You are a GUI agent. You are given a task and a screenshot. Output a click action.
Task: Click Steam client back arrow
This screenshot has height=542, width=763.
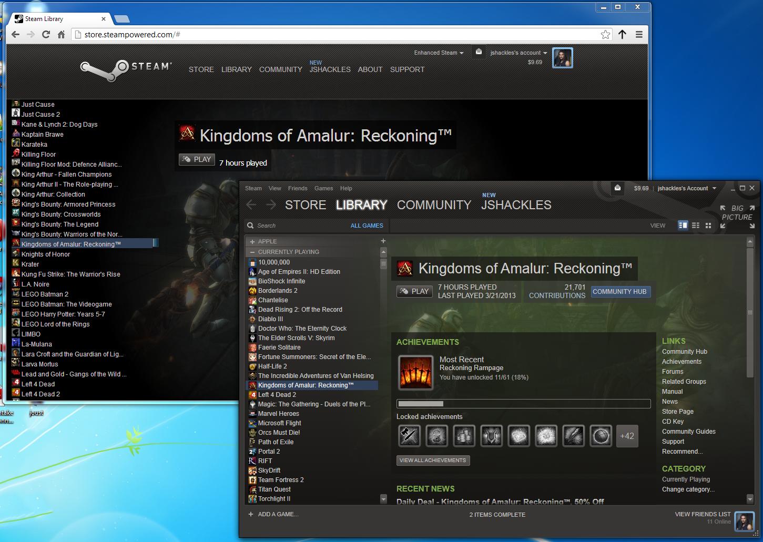pos(251,205)
